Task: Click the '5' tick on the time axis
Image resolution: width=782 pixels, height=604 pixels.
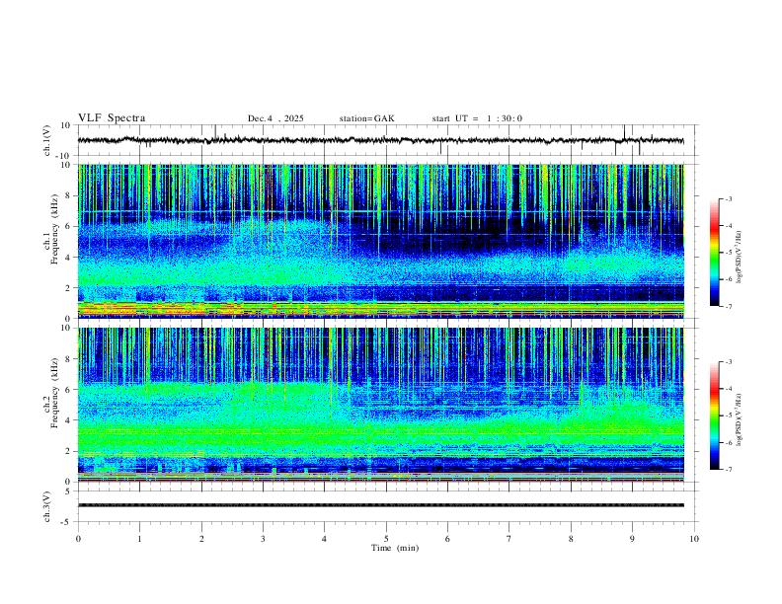Action: click(x=386, y=539)
